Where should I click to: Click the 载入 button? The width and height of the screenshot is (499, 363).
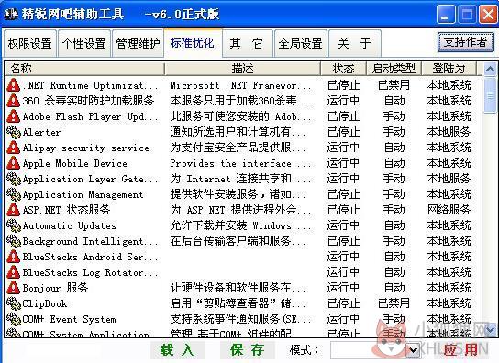tap(178, 350)
